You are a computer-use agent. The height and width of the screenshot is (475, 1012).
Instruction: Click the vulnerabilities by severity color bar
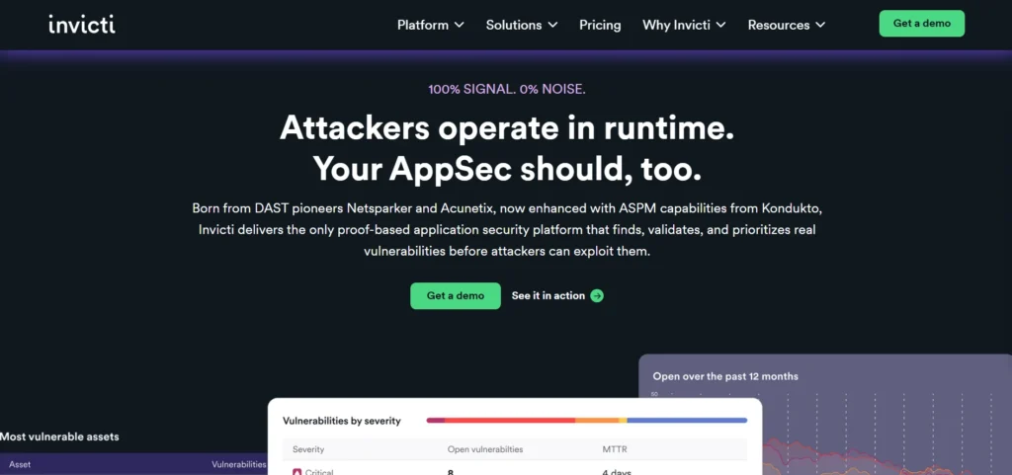[x=587, y=421]
